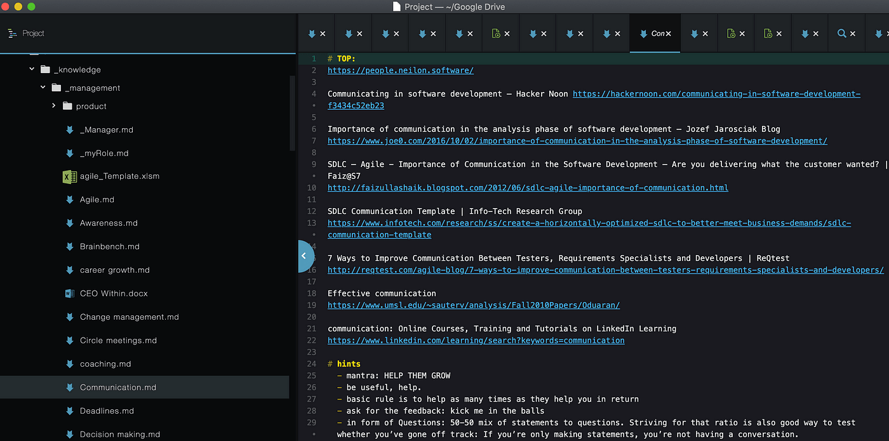Click the product folder icon
The width and height of the screenshot is (889, 441).
click(x=67, y=107)
